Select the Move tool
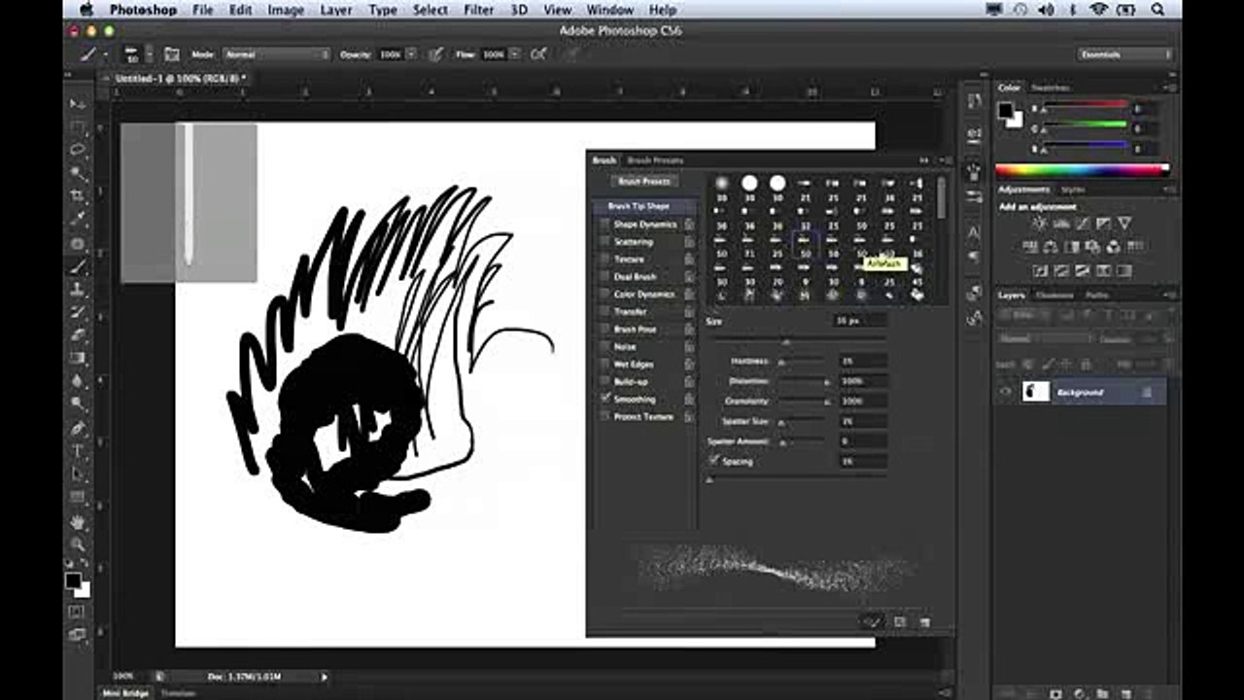The width and height of the screenshot is (1244, 700). [x=78, y=103]
